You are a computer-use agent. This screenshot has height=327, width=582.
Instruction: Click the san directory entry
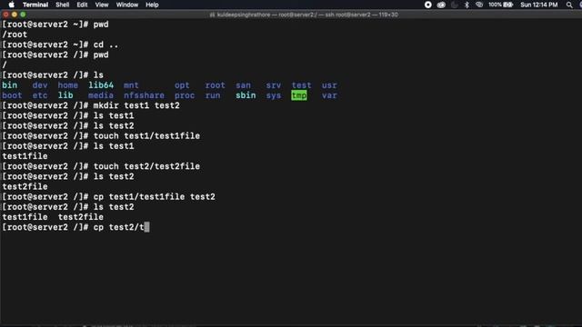(x=243, y=85)
